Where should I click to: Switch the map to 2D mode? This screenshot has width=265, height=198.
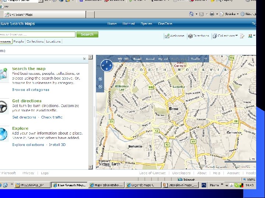pyautogui.click(x=120, y=59)
